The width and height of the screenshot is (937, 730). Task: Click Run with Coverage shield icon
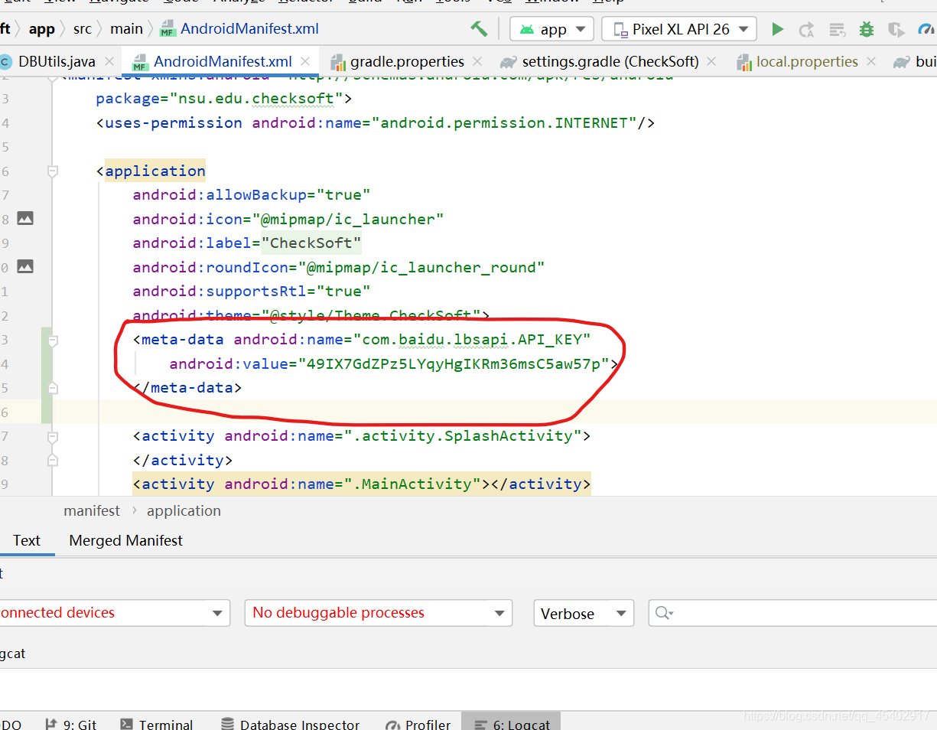pyautogui.click(x=896, y=29)
